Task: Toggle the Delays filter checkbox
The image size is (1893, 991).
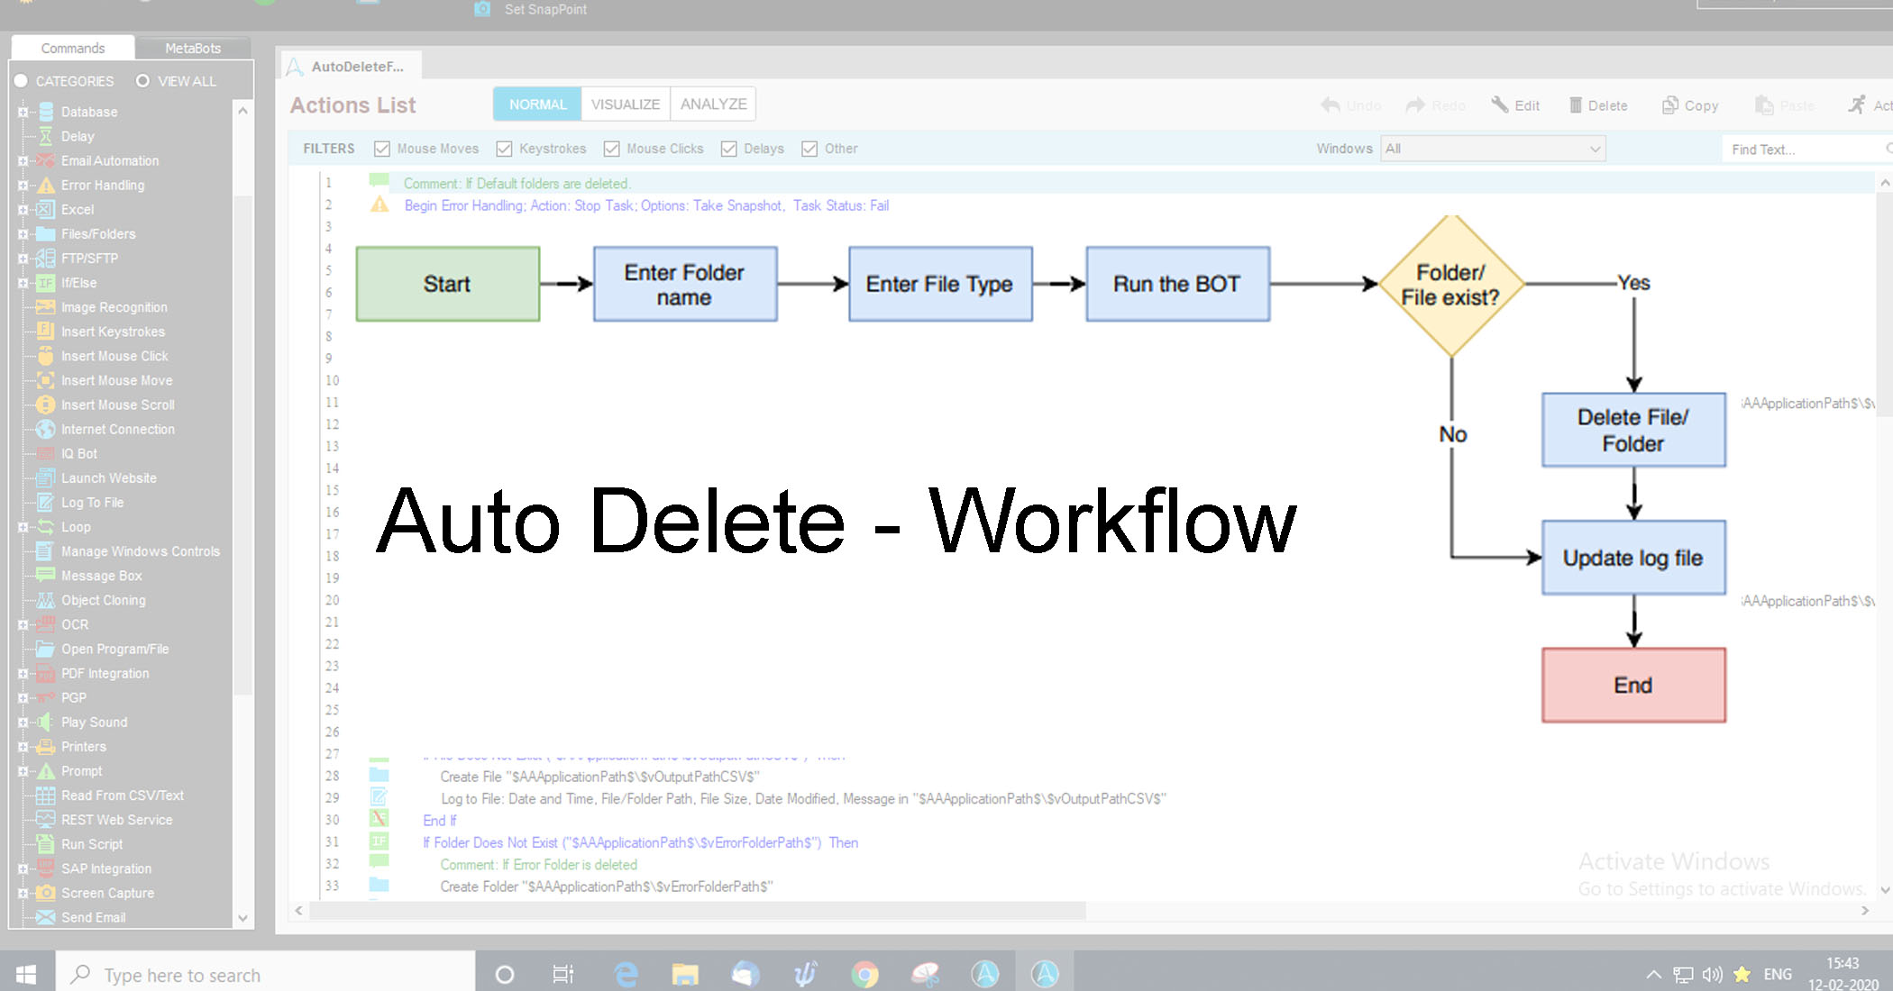Action: click(x=729, y=149)
